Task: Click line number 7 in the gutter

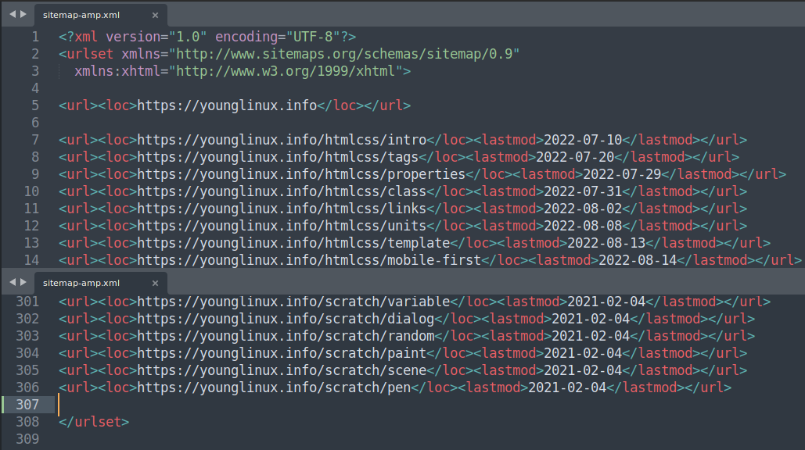Action: [34, 140]
